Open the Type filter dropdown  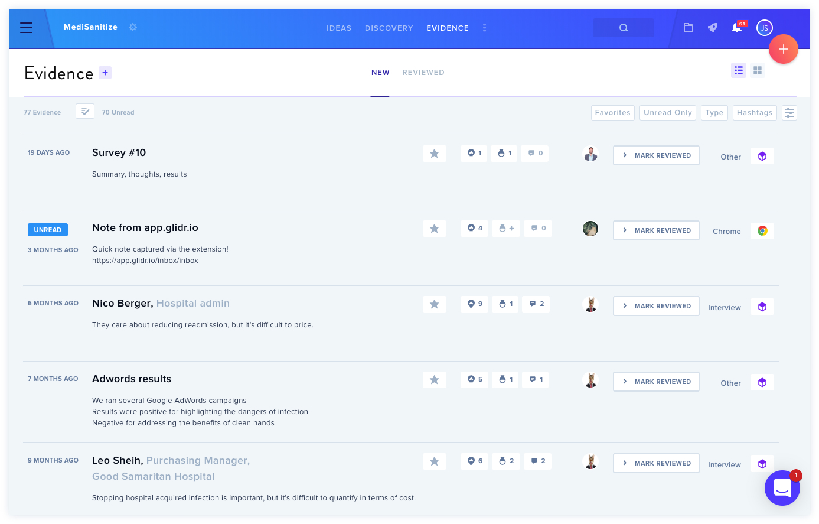714,113
